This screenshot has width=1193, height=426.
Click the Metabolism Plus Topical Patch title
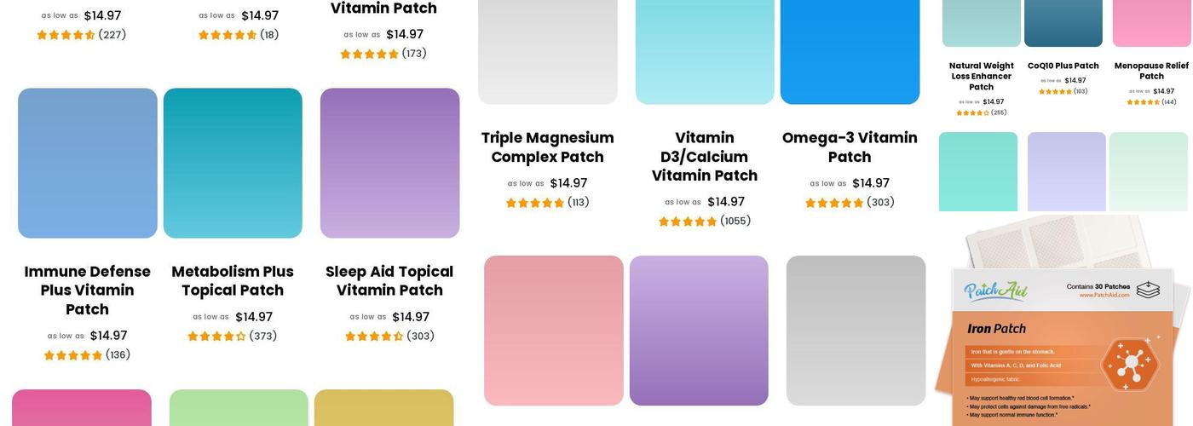click(x=233, y=280)
